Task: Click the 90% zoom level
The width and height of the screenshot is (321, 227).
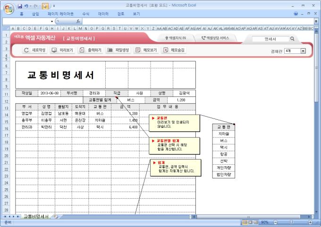Action: pyautogui.click(x=264, y=222)
